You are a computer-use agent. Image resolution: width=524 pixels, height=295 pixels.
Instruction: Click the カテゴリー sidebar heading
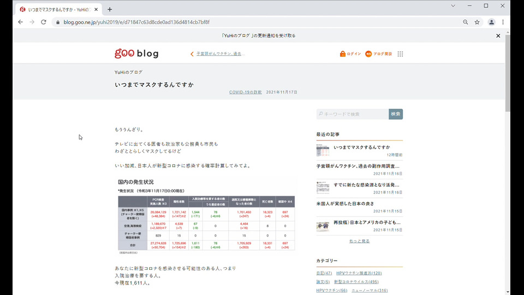[x=327, y=261]
